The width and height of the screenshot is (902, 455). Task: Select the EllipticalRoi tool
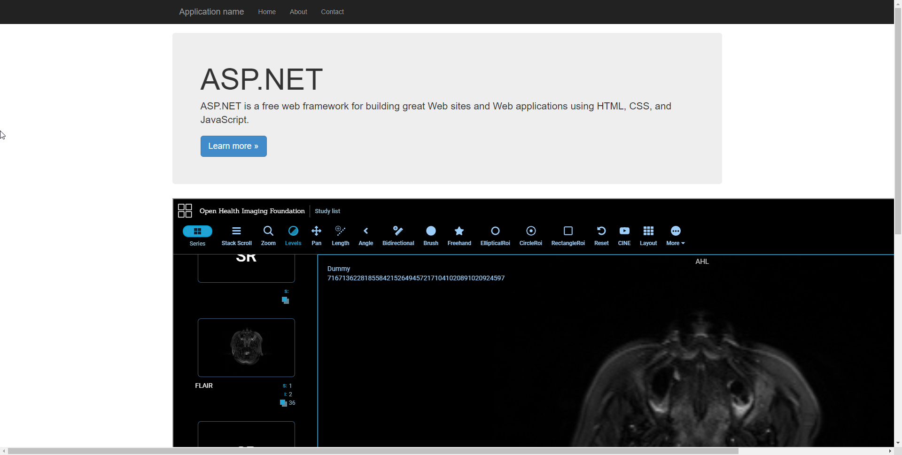(495, 235)
